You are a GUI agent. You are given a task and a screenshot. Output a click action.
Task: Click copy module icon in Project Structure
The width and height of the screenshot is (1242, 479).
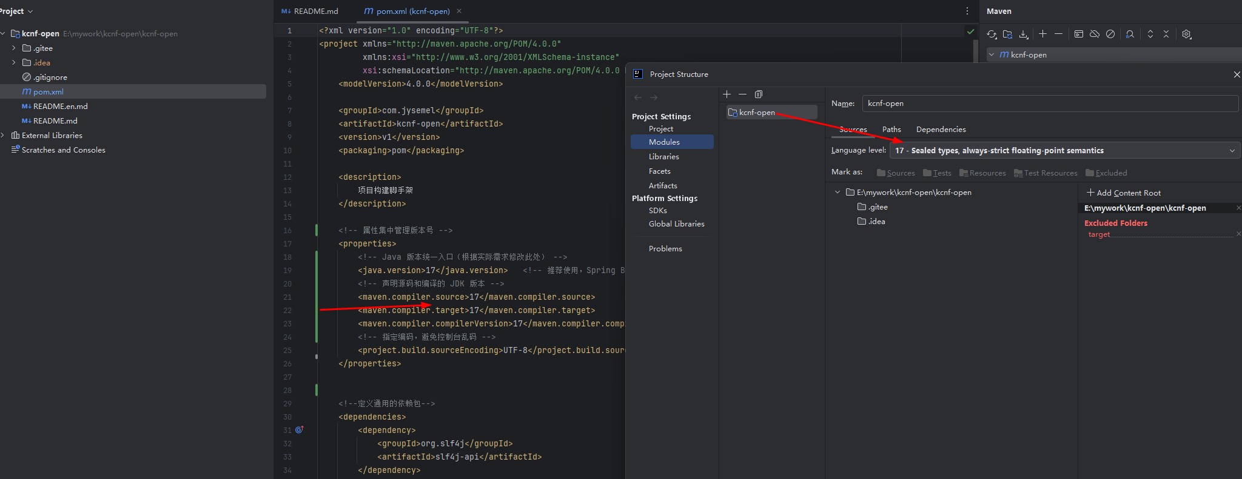point(759,94)
